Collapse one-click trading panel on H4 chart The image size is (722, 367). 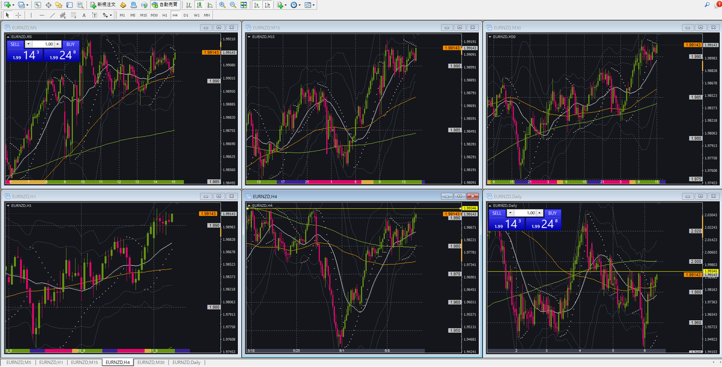(249, 205)
